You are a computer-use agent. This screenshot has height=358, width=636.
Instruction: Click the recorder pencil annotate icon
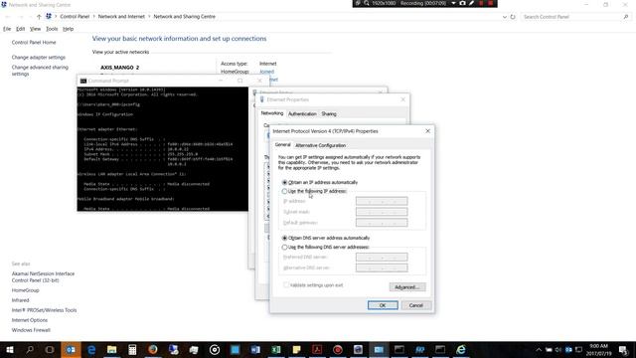point(472,3)
